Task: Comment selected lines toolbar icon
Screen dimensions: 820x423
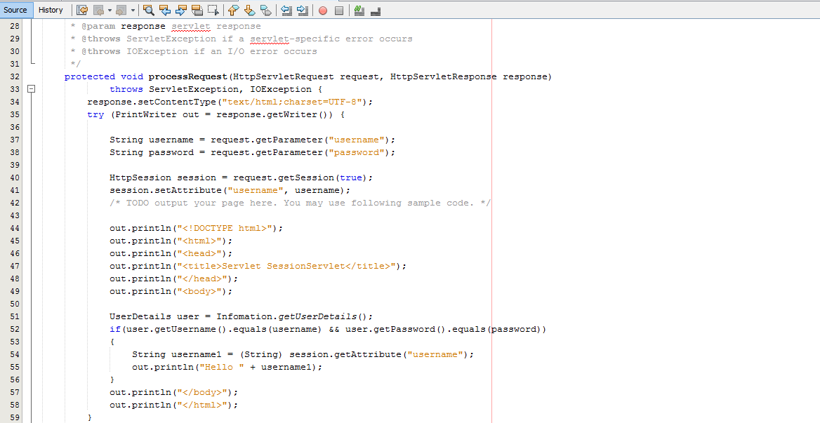Action: coord(359,10)
